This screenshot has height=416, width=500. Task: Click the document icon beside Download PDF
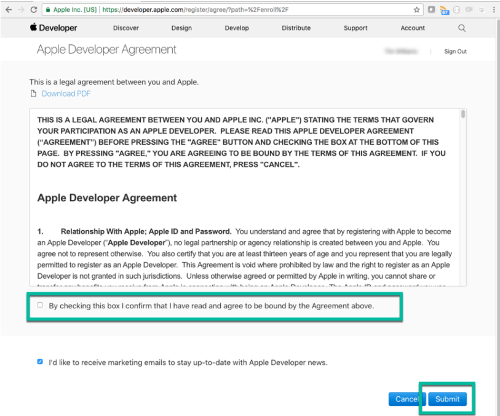[34, 94]
